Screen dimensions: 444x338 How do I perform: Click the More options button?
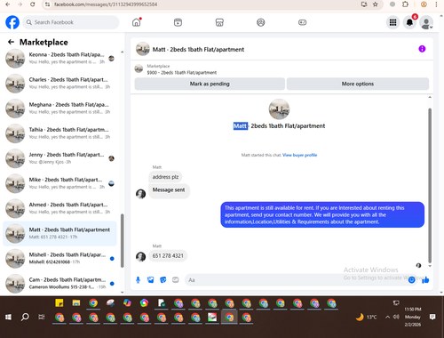tap(358, 84)
